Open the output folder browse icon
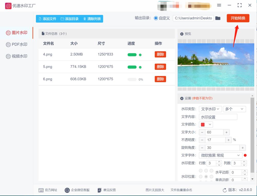 click(218, 18)
